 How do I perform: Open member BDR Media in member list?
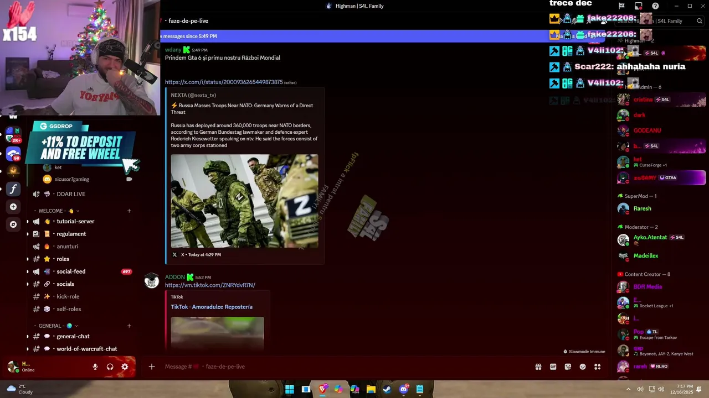[648, 286]
